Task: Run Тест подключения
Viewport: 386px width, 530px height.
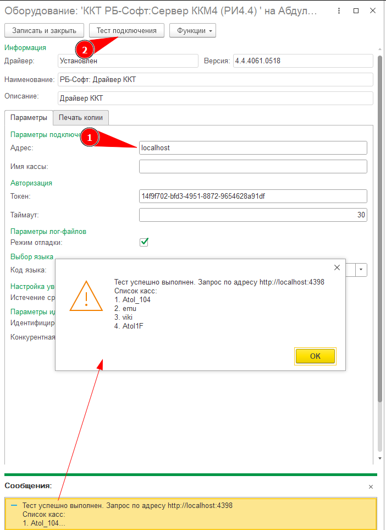Action: (x=126, y=30)
